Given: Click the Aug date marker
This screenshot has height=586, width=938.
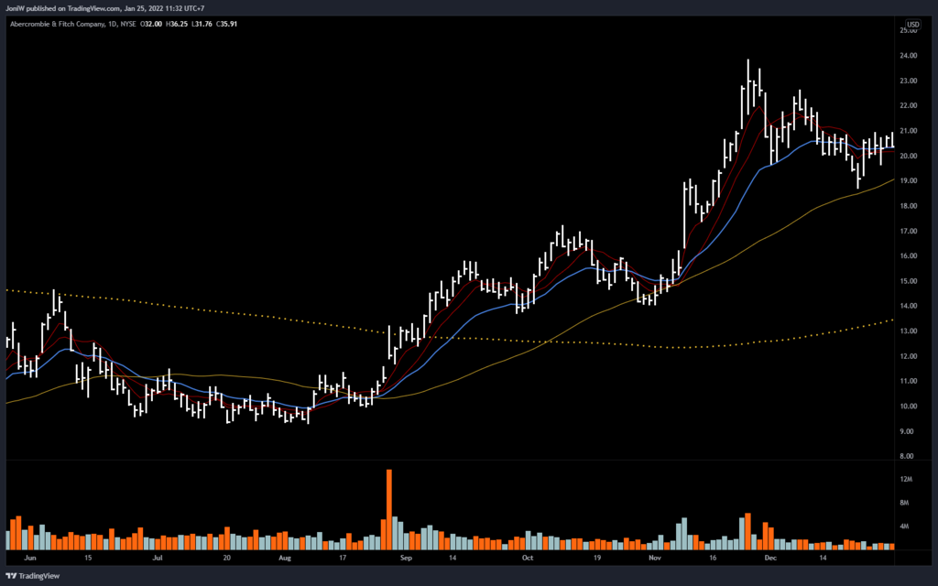Looking at the screenshot, I should [x=284, y=556].
